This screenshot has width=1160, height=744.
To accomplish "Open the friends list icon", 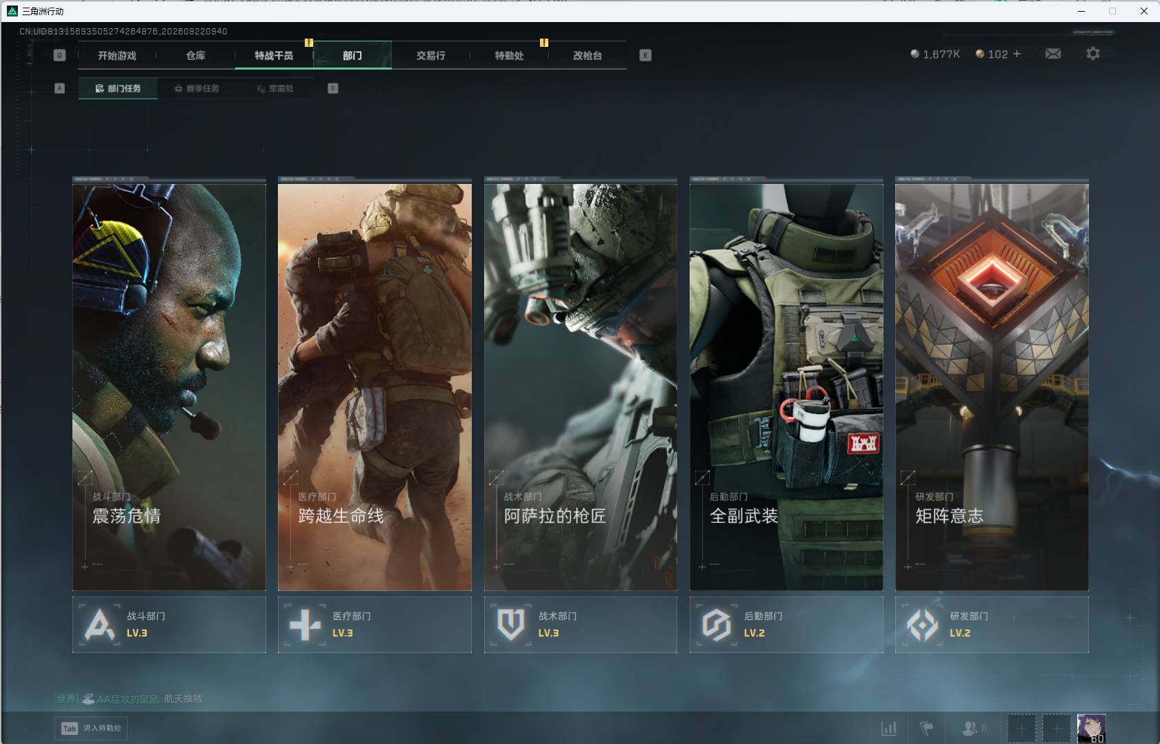I will click(970, 728).
